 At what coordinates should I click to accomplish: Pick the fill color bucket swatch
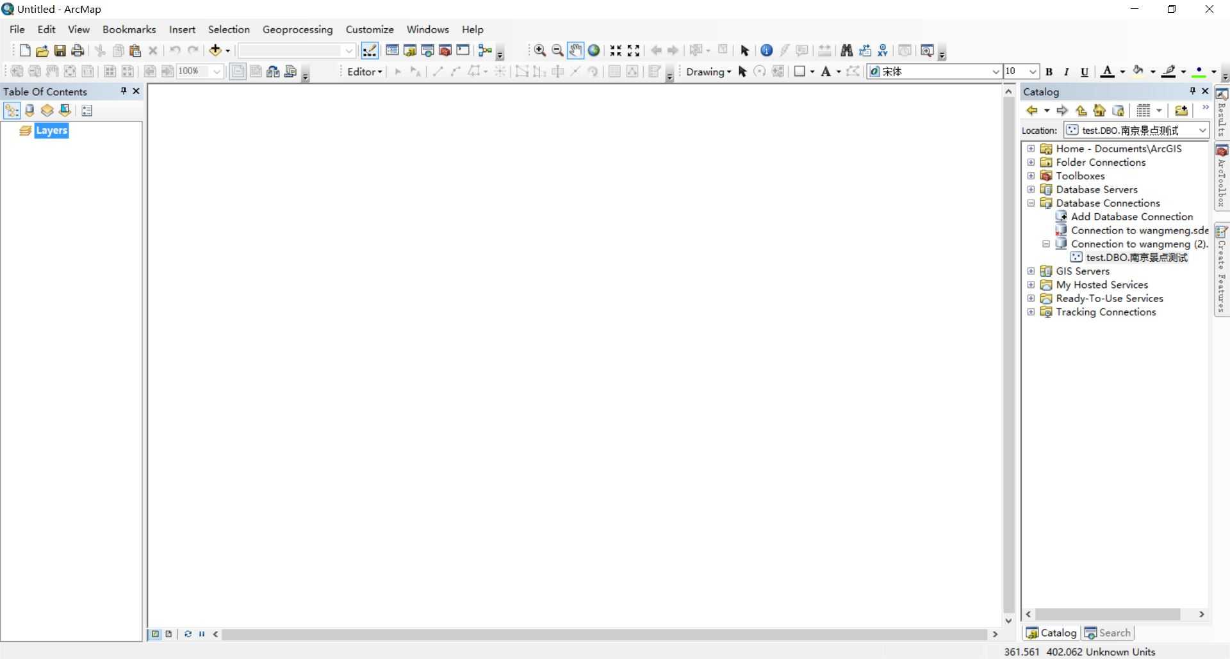pyautogui.click(x=1138, y=72)
